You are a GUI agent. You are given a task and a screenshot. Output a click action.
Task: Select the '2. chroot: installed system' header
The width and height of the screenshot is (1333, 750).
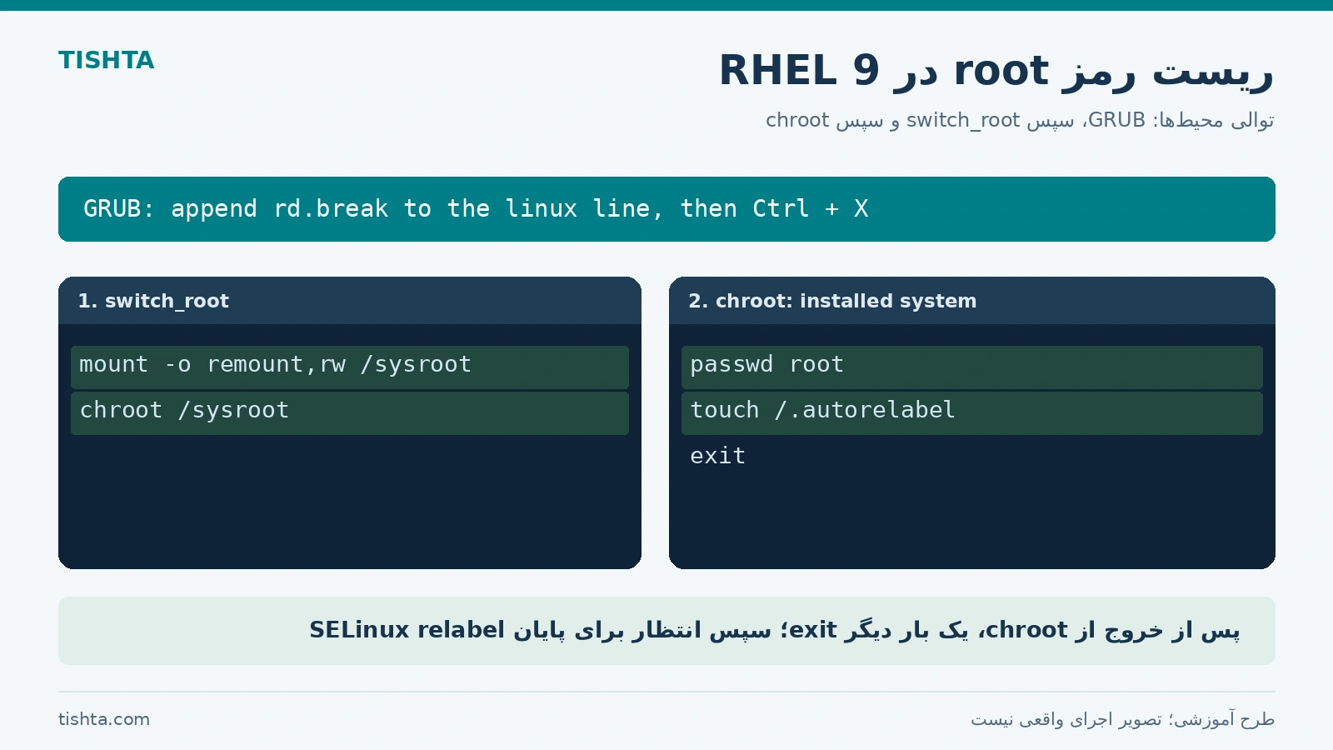point(972,301)
